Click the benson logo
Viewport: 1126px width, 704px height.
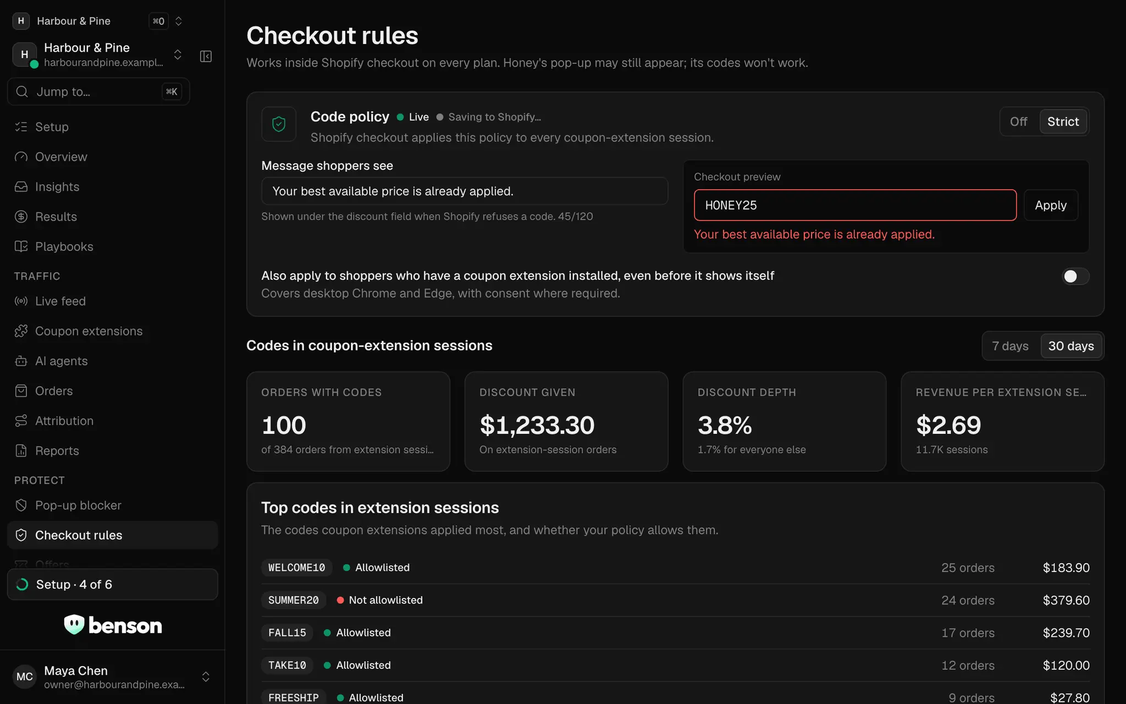(x=113, y=625)
